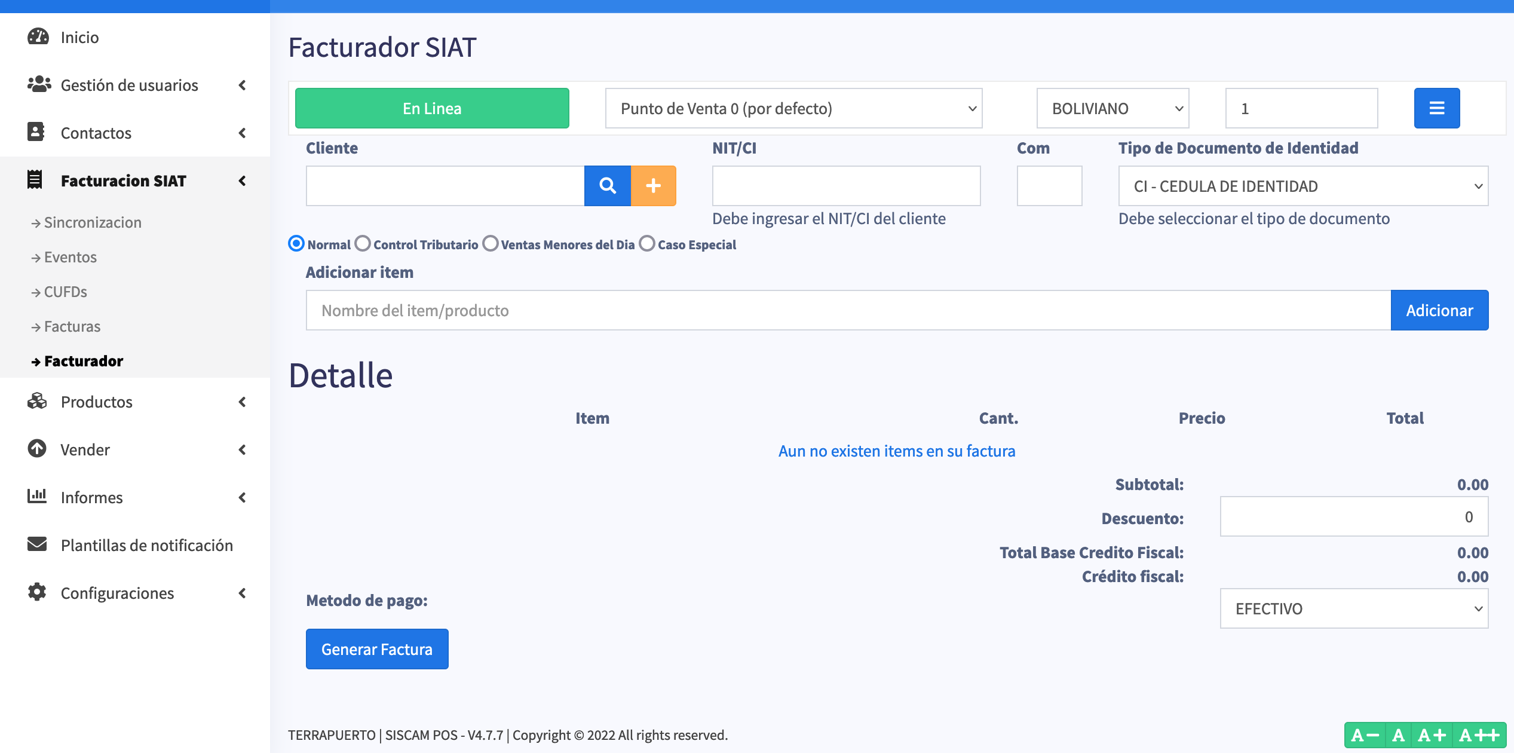This screenshot has width=1514, height=753.
Task: Click the magnifier search client button
Action: (607, 186)
